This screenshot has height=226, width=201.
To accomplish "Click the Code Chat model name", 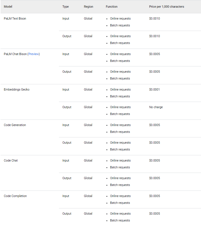I will point(11,161).
